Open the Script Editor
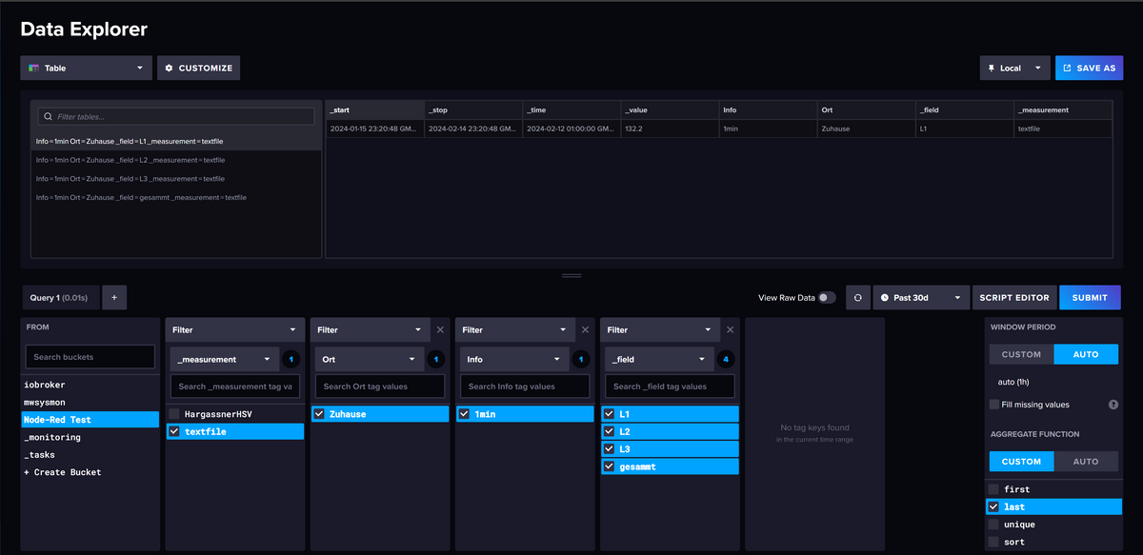 pos(1014,297)
